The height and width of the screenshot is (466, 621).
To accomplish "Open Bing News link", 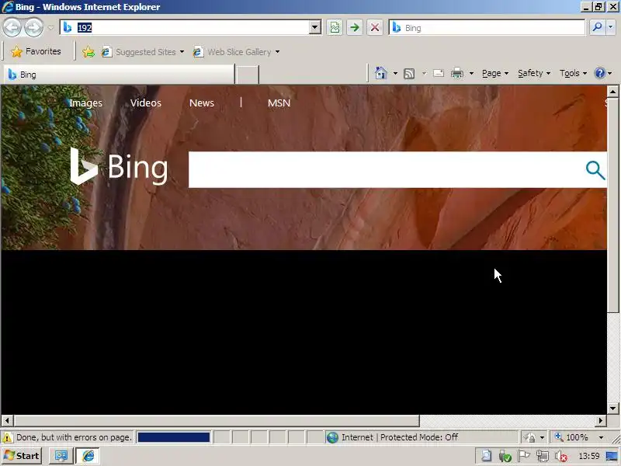I will (x=202, y=103).
